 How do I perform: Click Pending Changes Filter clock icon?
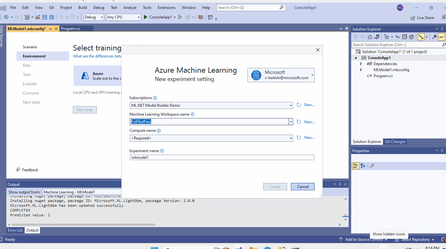[386, 37]
